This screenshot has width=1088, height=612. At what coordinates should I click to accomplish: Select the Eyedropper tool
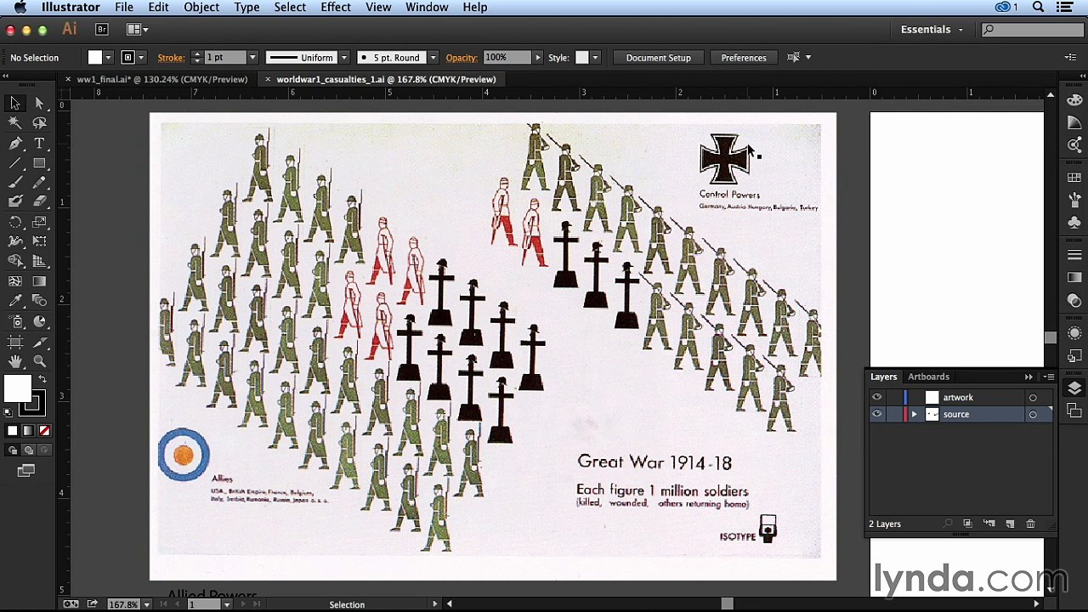click(15, 302)
